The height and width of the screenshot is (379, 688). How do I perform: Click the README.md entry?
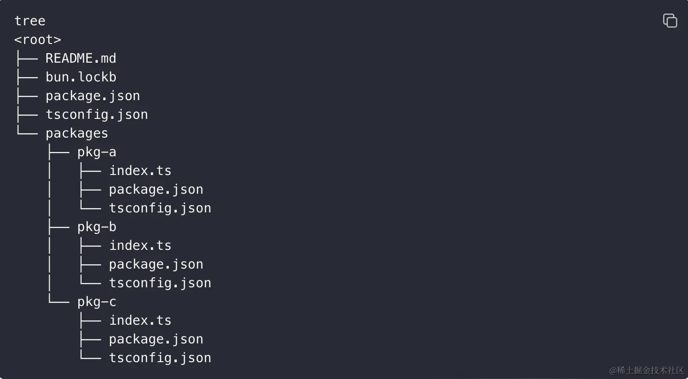coord(81,58)
